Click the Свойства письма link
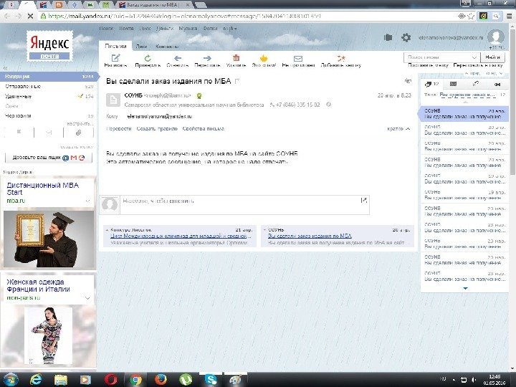Viewport: 516px width, 387px height. point(204,129)
